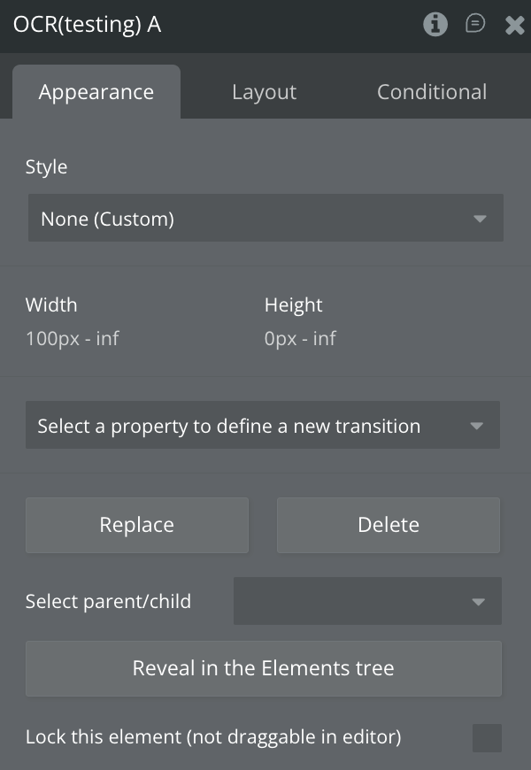
Task: Open the Style dropdown showing None (Custom)
Action: (265, 219)
